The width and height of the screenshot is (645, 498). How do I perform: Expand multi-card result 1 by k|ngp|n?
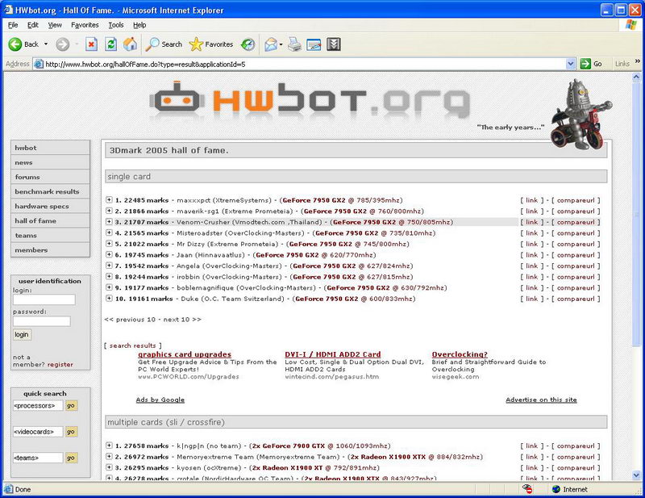(x=109, y=446)
